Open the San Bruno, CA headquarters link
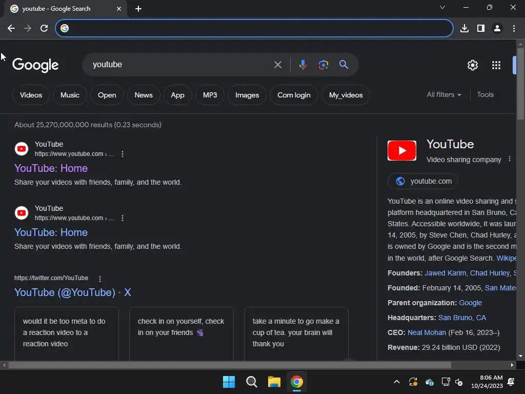This screenshot has width=525, height=394. [x=462, y=318]
